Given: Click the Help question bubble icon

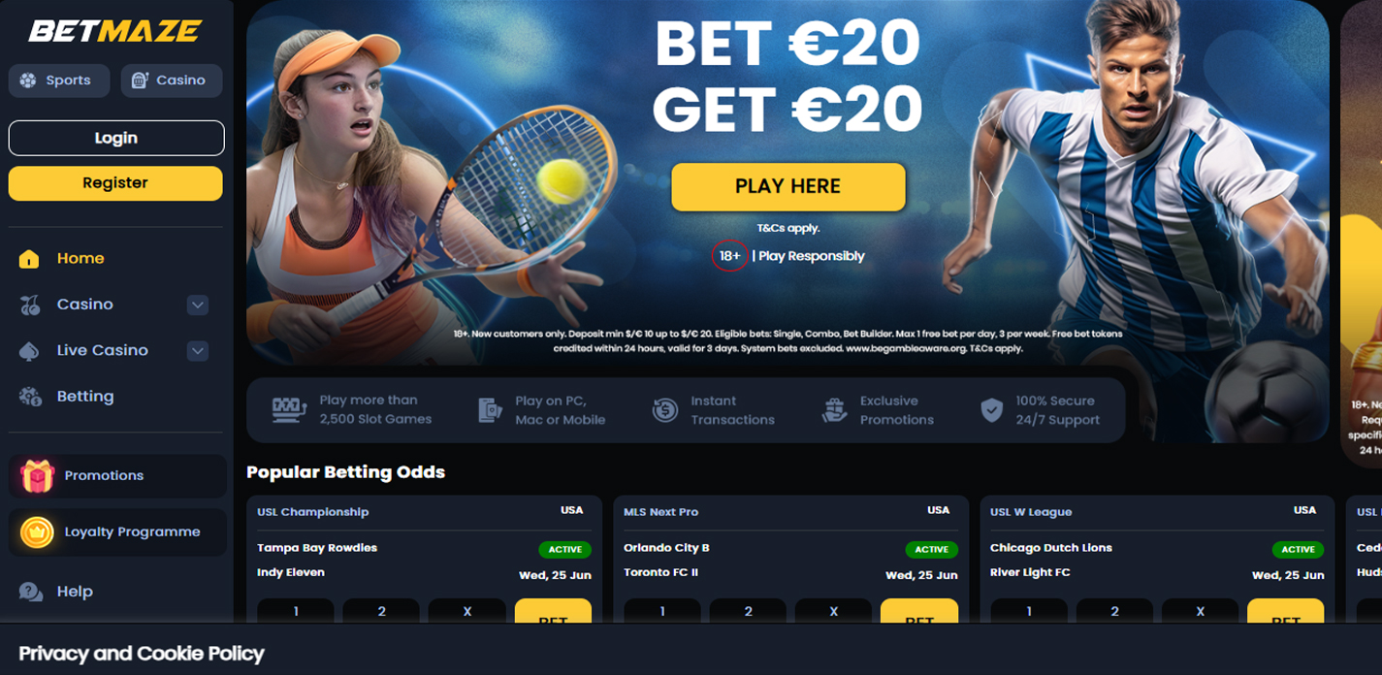Looking at the screenshot, I should tap(31, 592).
